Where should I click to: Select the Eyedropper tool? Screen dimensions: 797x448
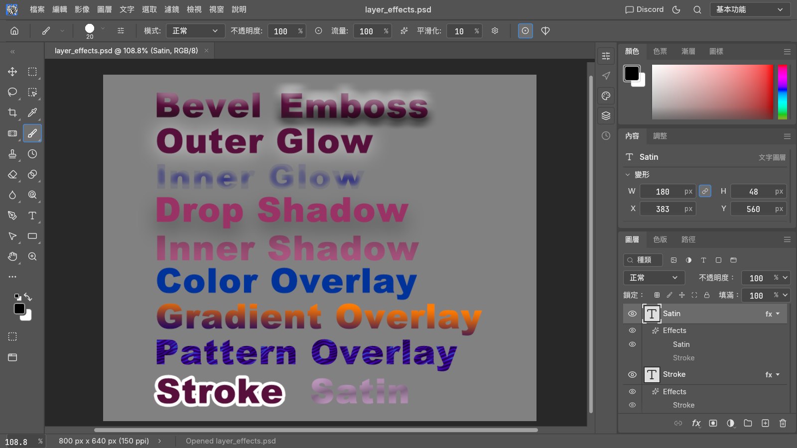click(32, 112)
